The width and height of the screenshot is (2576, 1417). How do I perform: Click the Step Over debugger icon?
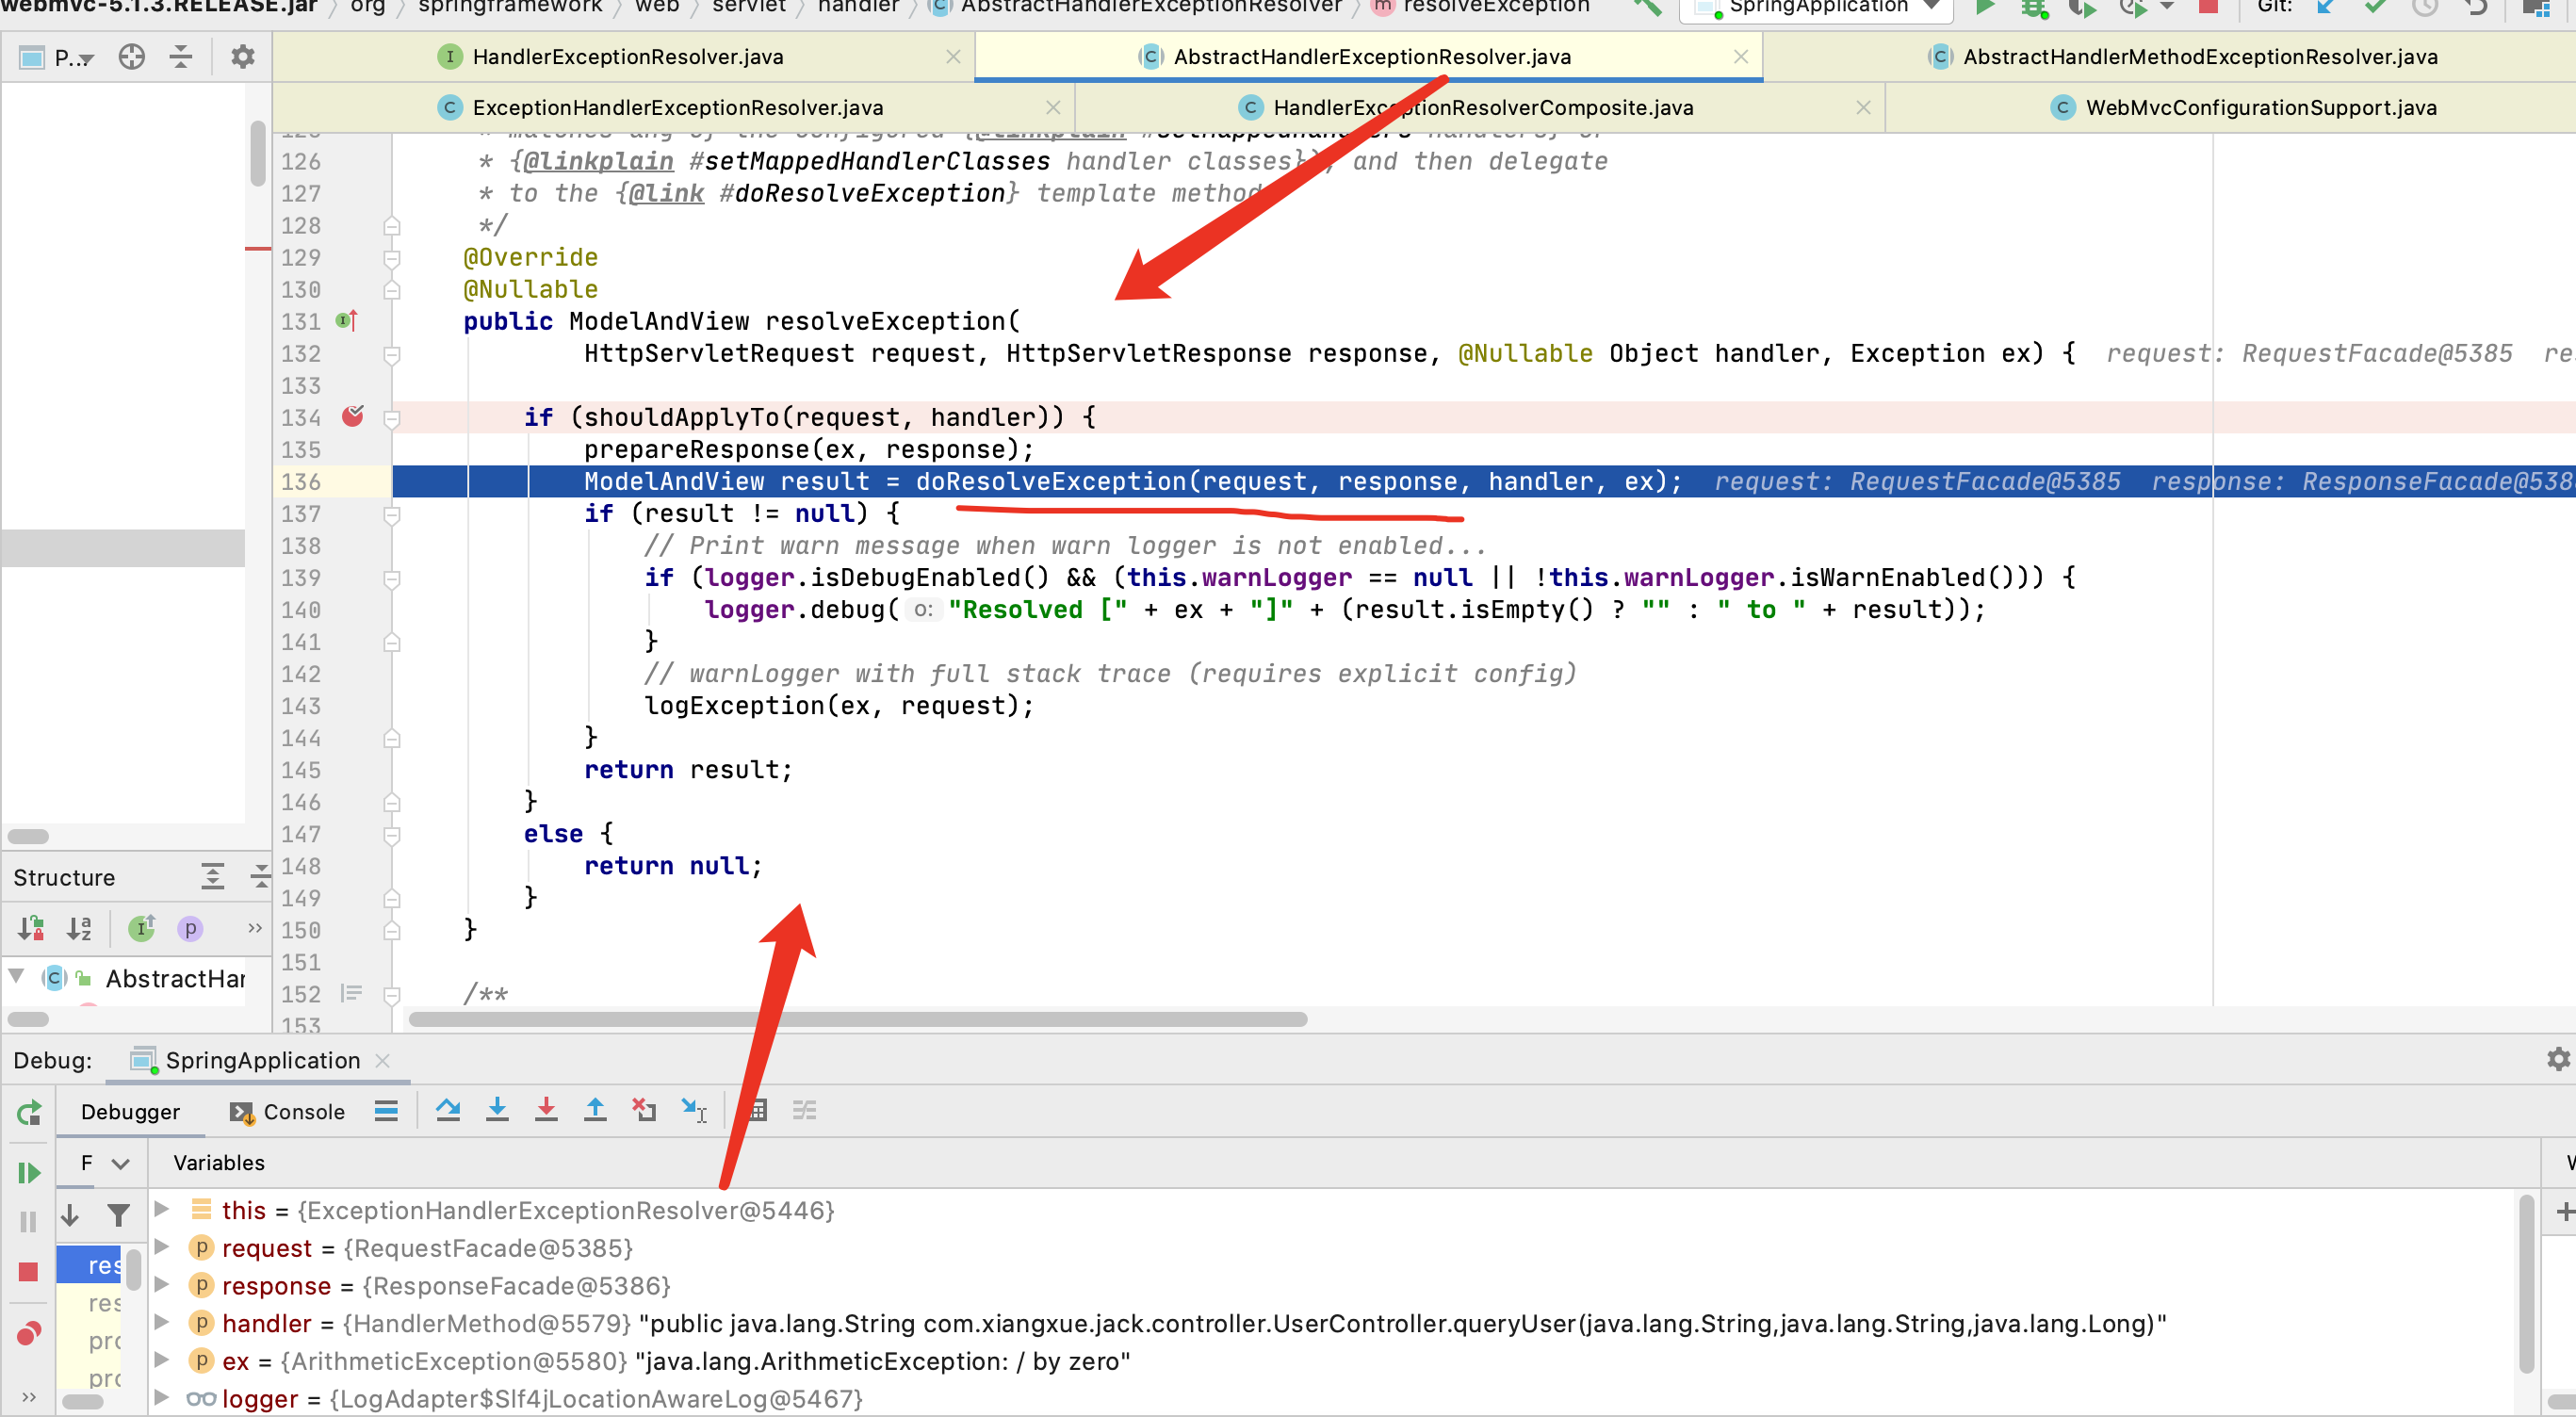[x=448, y=1110]
